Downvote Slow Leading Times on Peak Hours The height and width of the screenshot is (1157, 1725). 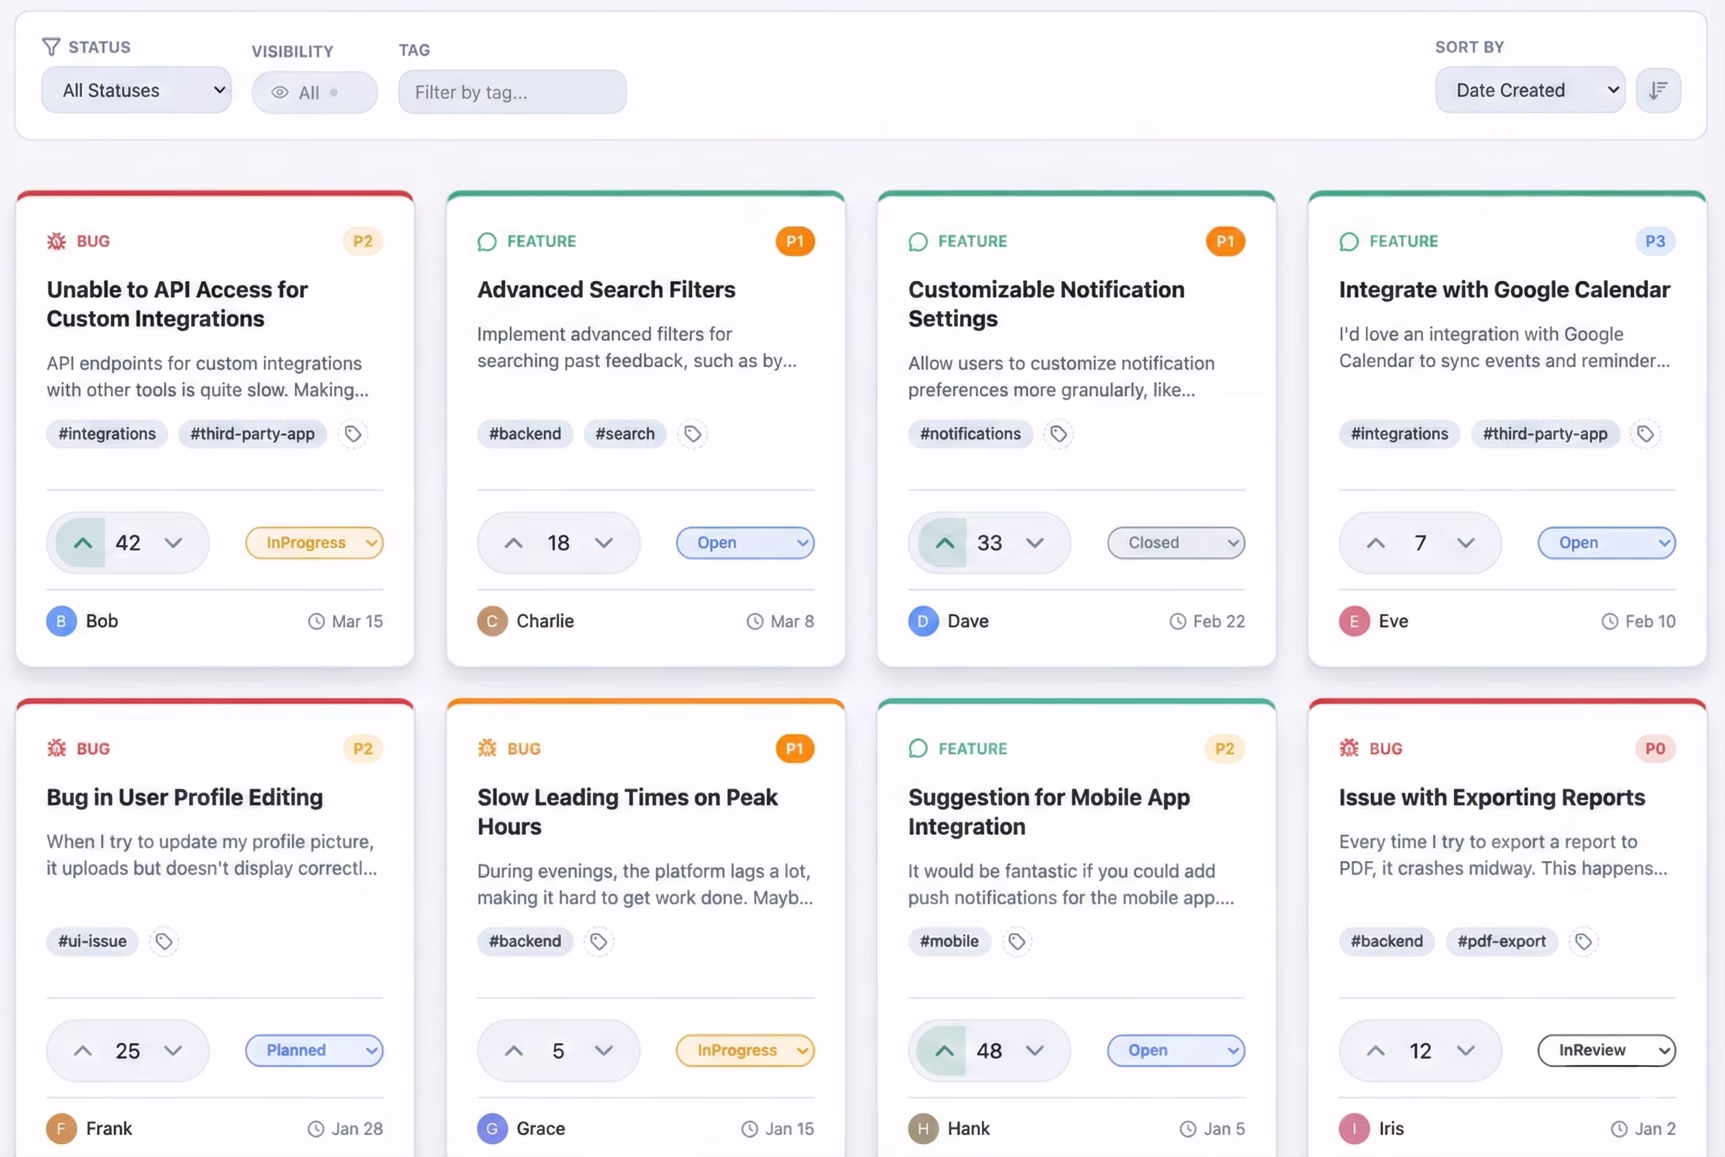tap(605, 1051)
